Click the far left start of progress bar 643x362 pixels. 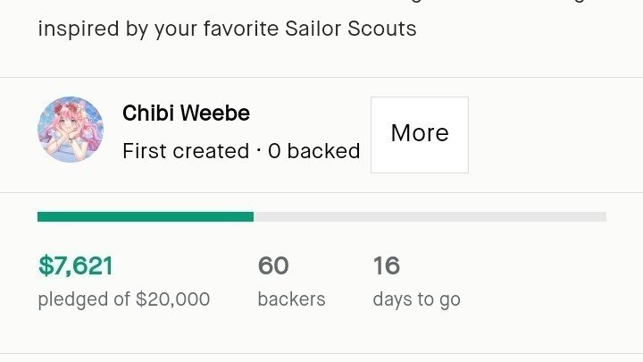[x=41, y=216]
